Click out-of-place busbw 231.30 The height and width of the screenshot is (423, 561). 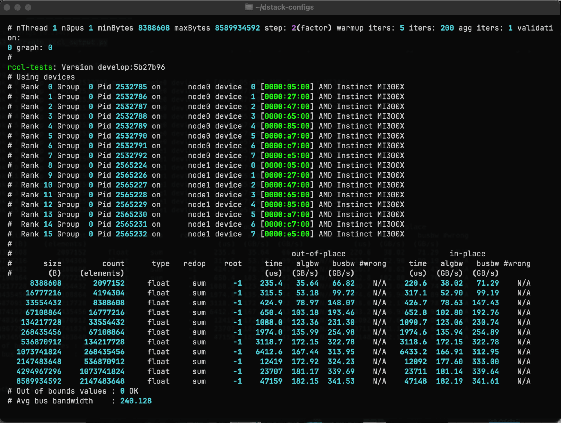click(x=341, y=323)
